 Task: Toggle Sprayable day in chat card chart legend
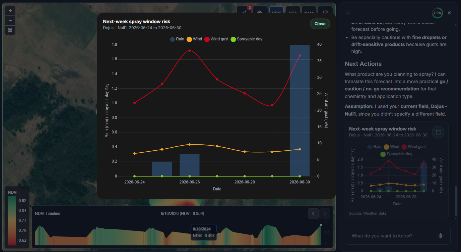tap(396, 154)
